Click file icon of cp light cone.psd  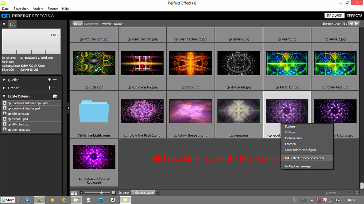[x=5, y=114]
